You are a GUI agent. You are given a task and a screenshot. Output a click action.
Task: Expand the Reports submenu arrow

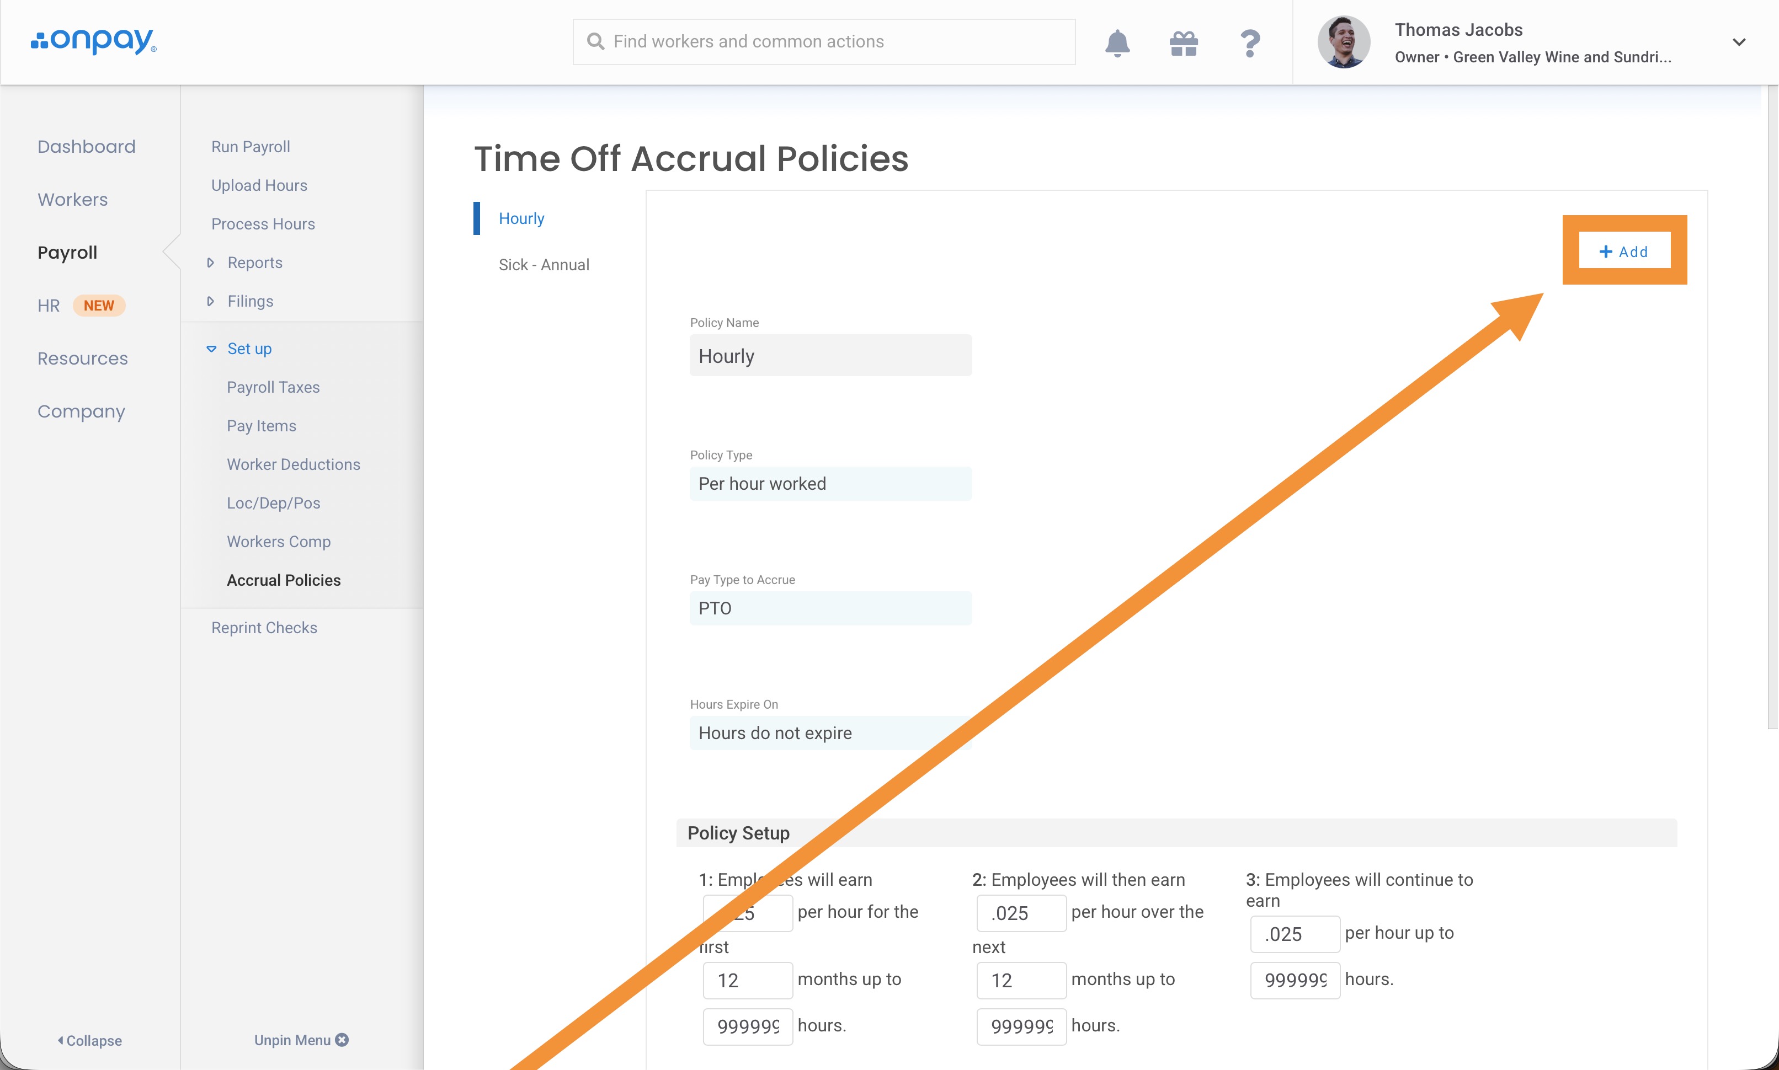click(211, 263)
